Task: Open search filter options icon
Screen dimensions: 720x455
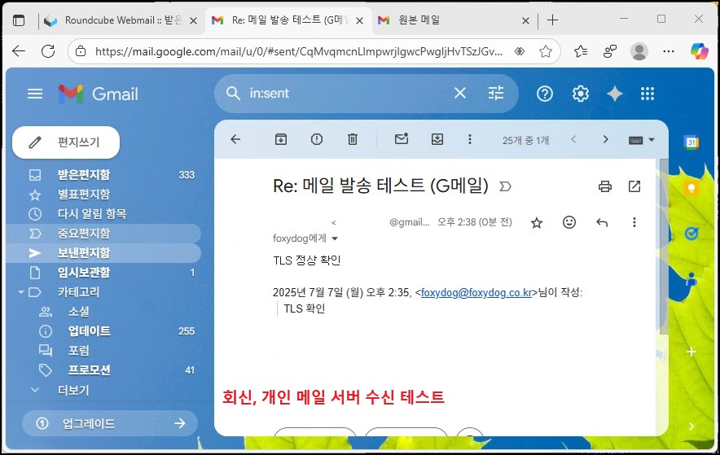Action: tap(496, 93)
